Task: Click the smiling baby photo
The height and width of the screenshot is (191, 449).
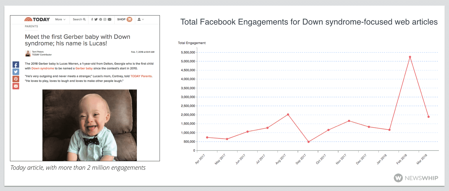Action: point(89,125)
